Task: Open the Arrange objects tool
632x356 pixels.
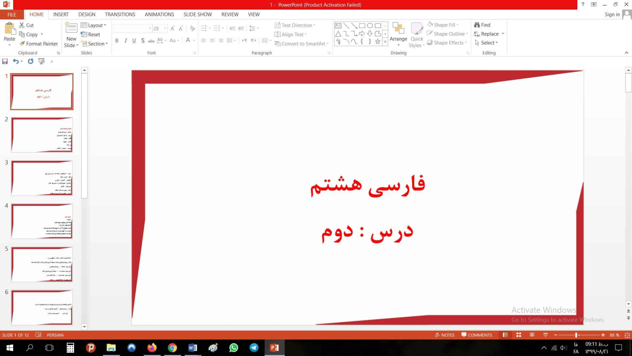Action: click(398, 34)
